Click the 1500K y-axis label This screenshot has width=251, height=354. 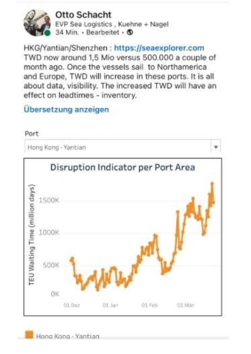point(49,200)
